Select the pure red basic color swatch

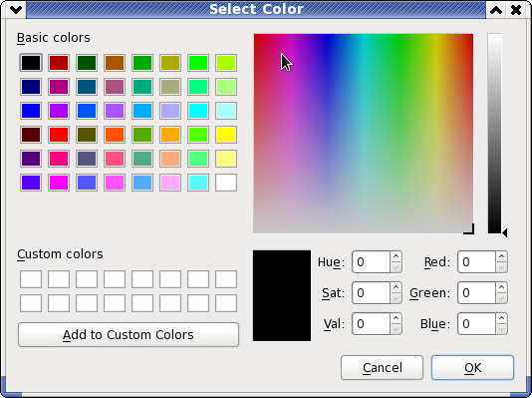tap(59, 135)
